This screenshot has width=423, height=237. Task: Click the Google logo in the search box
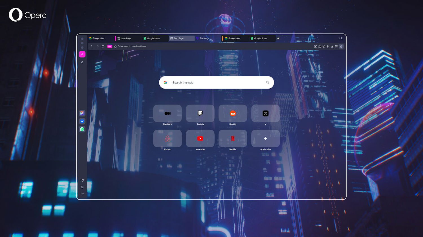pyautogui.click(x=166, y=83)
